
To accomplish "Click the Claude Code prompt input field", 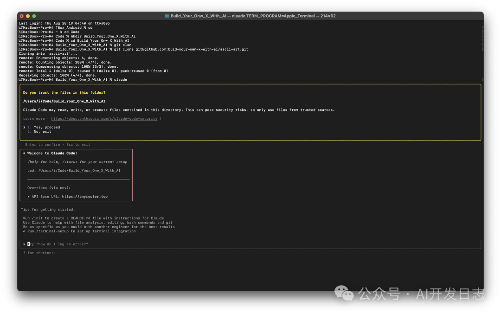I will [x=250, y=244].
